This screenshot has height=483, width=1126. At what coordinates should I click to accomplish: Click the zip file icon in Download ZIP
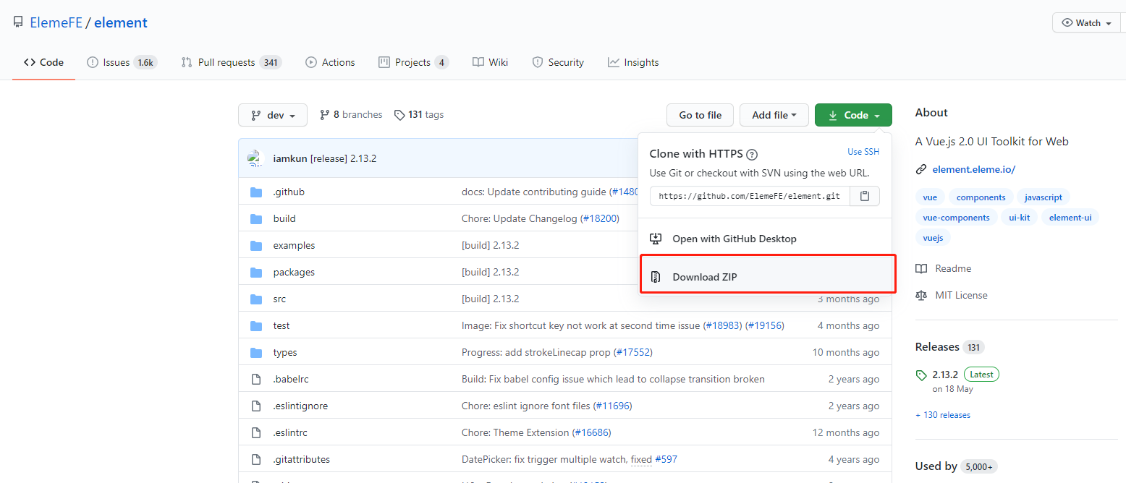coord(656,277)
